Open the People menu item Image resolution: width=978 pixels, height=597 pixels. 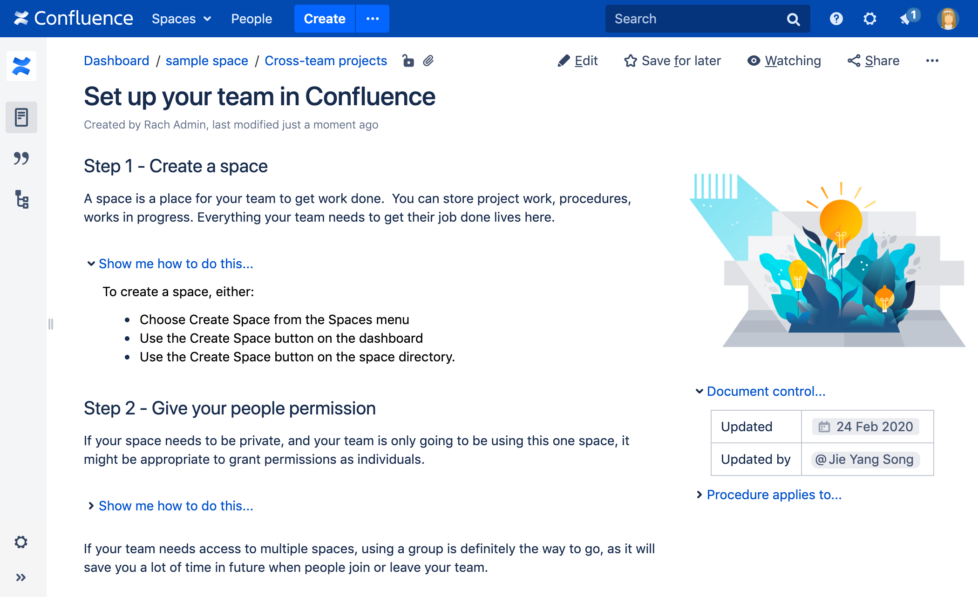(x=251, y=19)
